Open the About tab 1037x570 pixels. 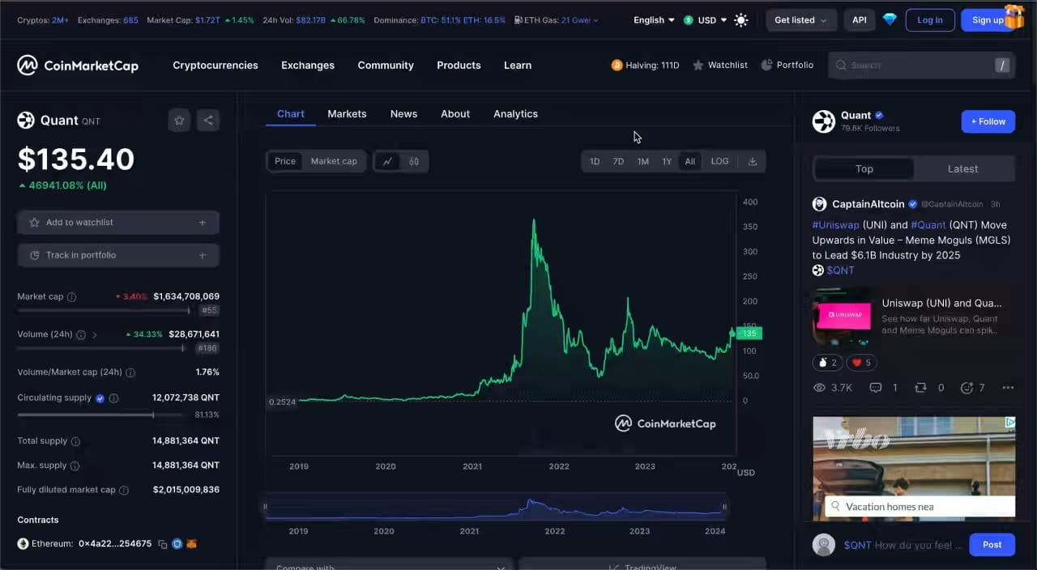455,114
